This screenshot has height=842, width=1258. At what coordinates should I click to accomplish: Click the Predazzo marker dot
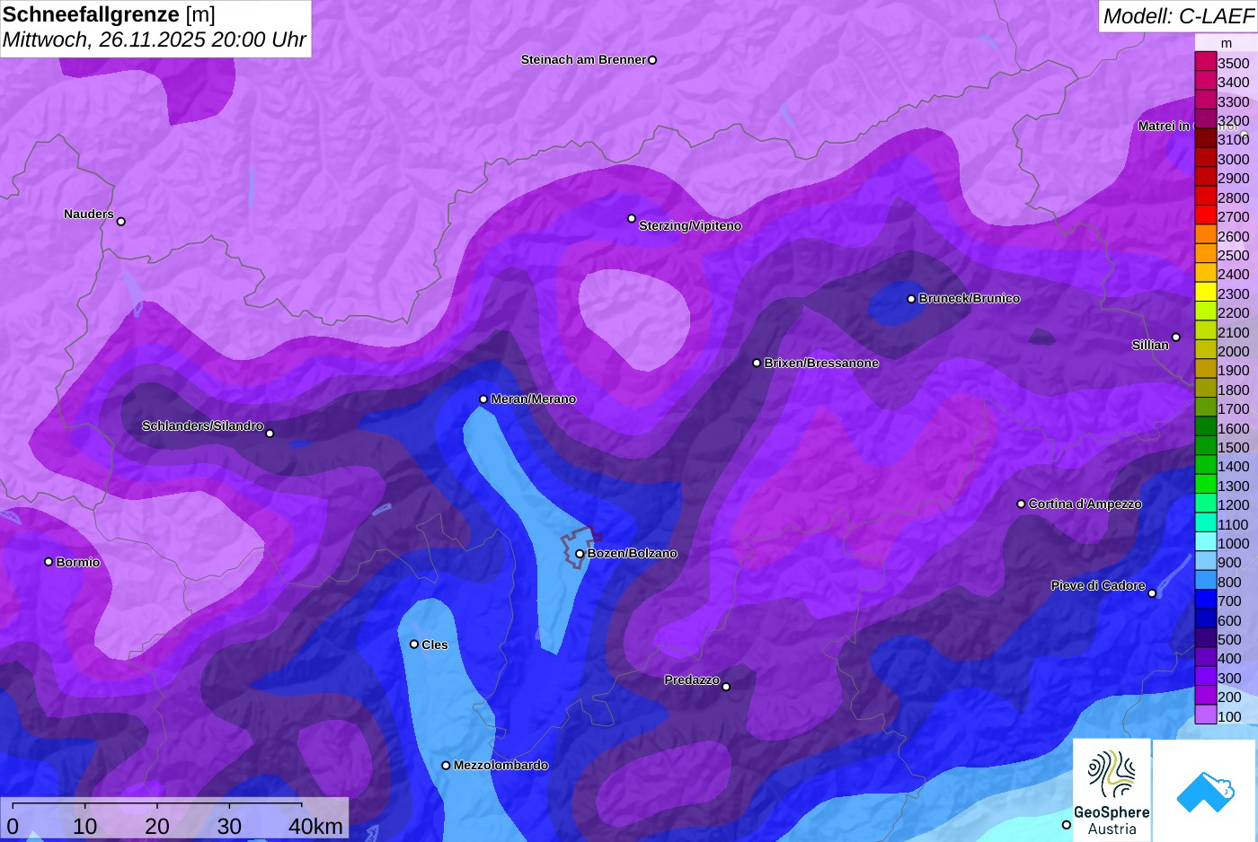pyautogui.click(x=726, y=687)
